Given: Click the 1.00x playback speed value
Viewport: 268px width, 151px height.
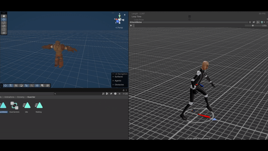Looking at the screenshot, I should 264,26.
